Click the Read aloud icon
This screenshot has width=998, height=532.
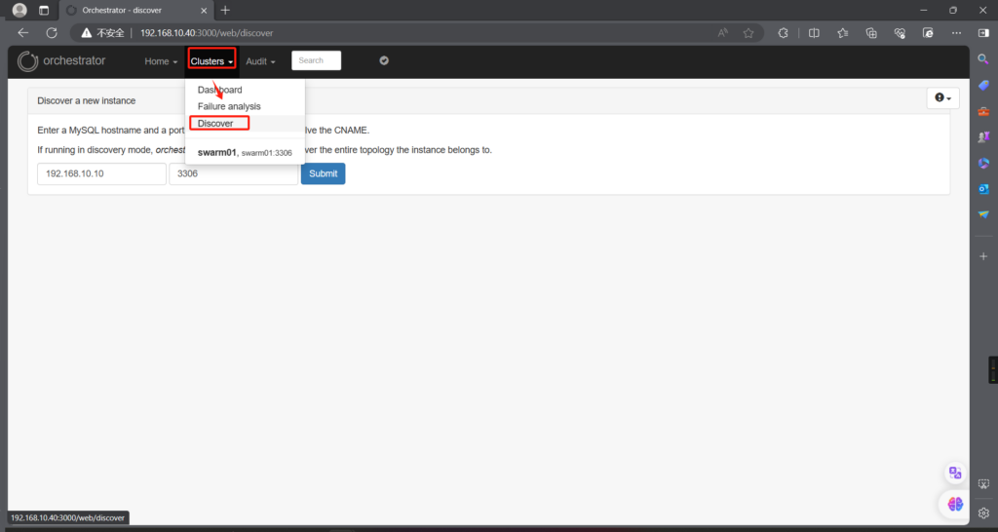tap(723, 33)
